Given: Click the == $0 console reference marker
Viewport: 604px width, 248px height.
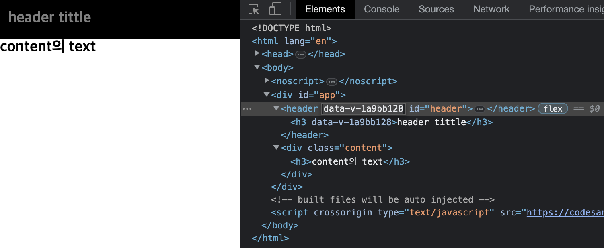Looking at the screenshot, I should click(x=586, y=109).
